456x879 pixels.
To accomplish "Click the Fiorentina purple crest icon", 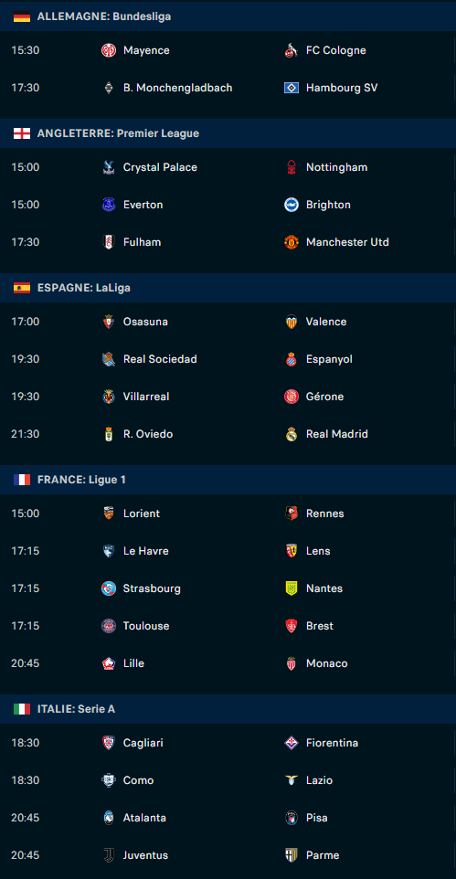I will (x=292, y=743).
